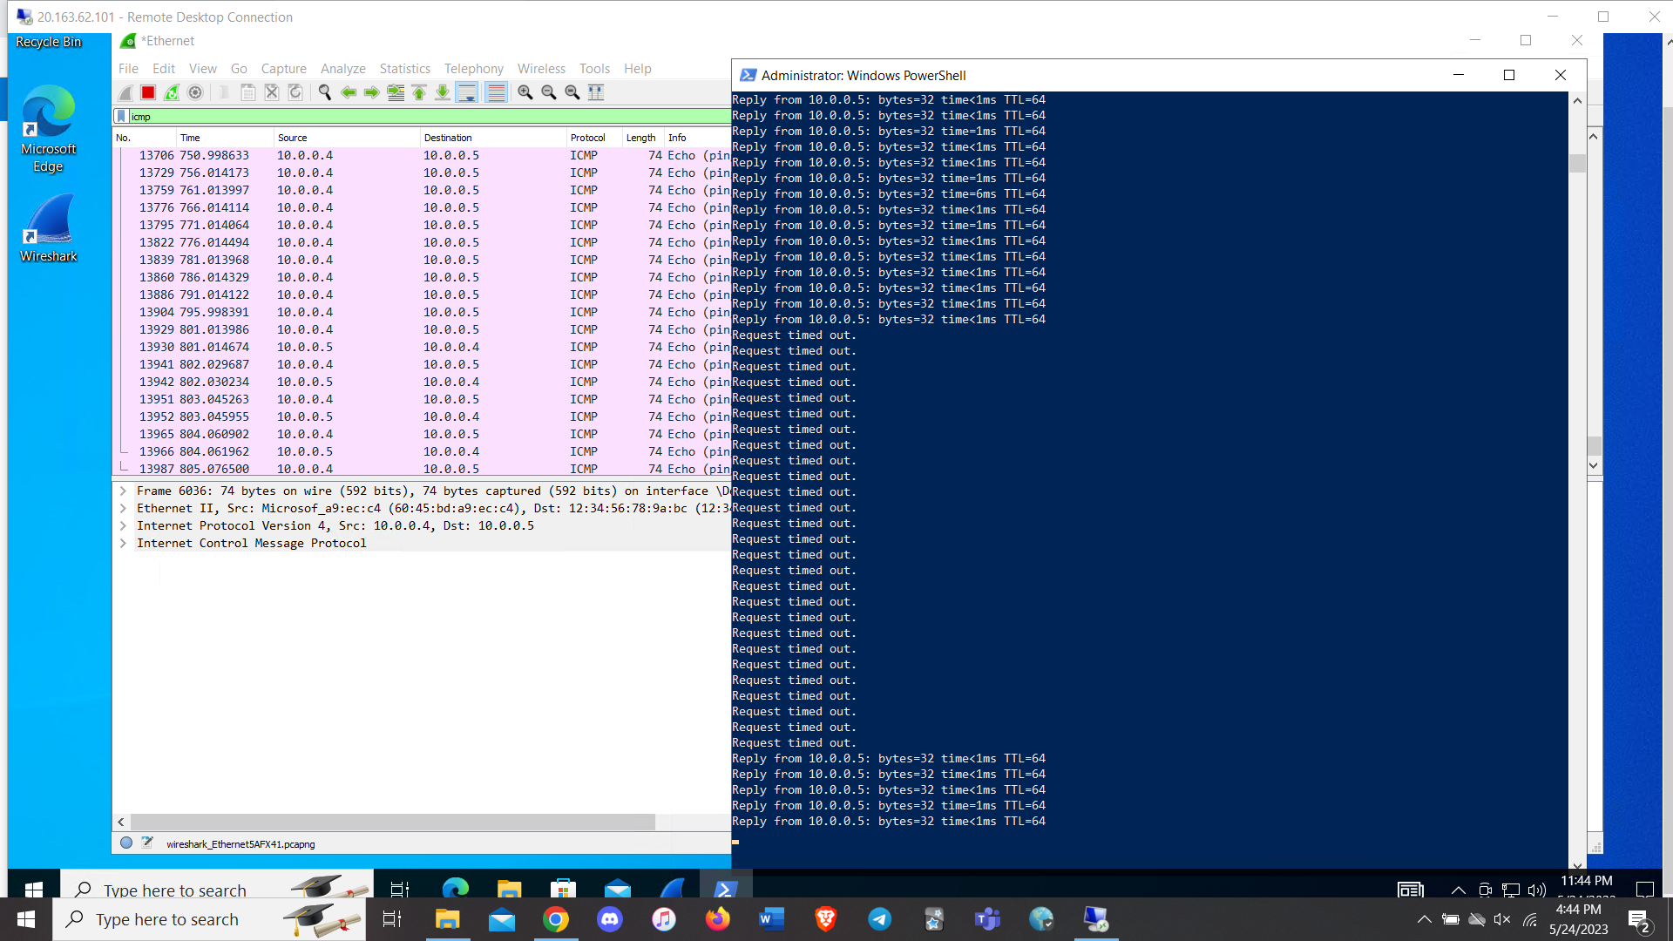Open Google Chrome from the taskbar
This screenshot has height=941, width=1673.
(556, 918)
